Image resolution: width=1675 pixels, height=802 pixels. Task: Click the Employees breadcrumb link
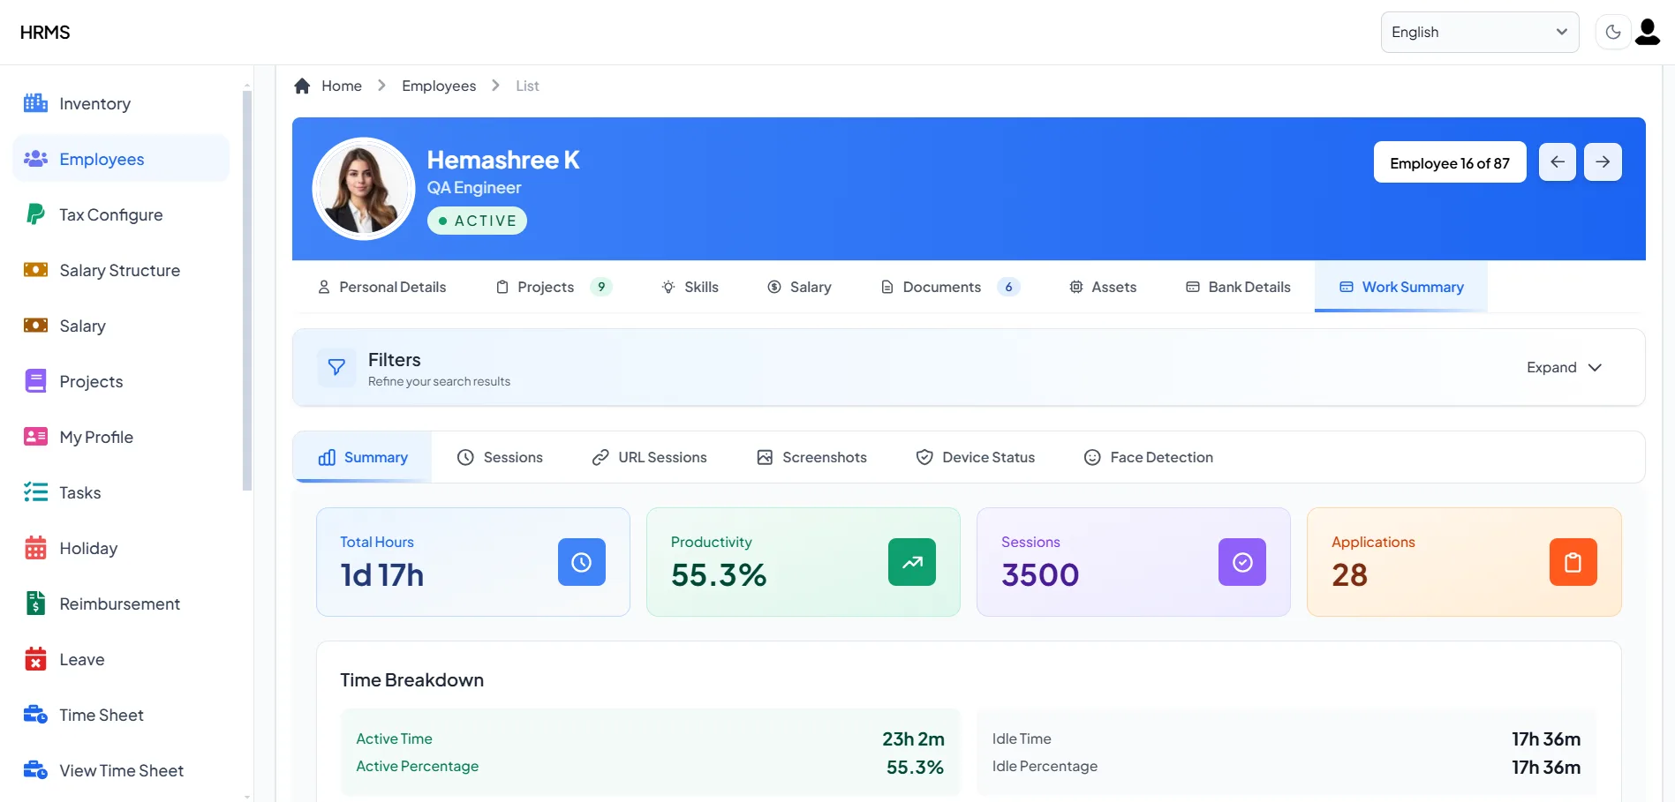[x=439, y=86]
